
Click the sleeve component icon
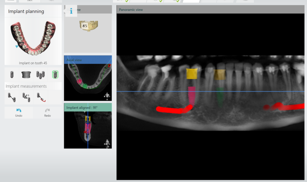pos(26,74)
